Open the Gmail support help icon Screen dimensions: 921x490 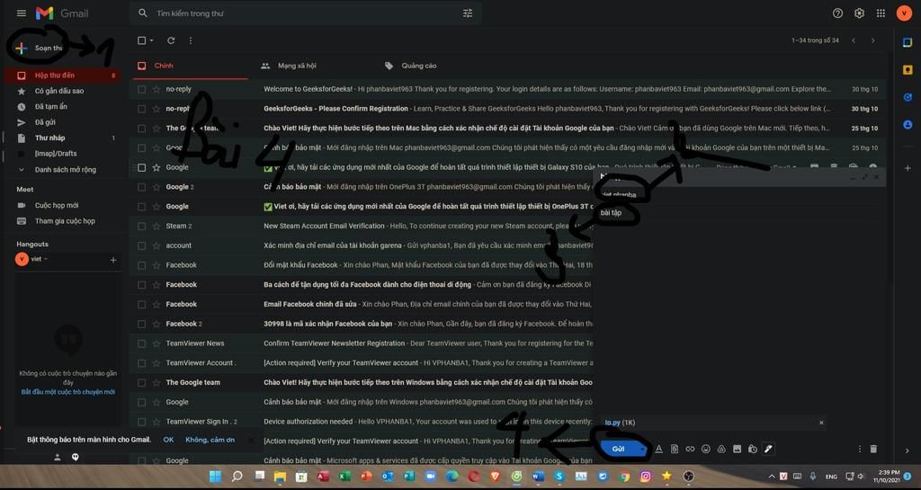click(837, 13)
